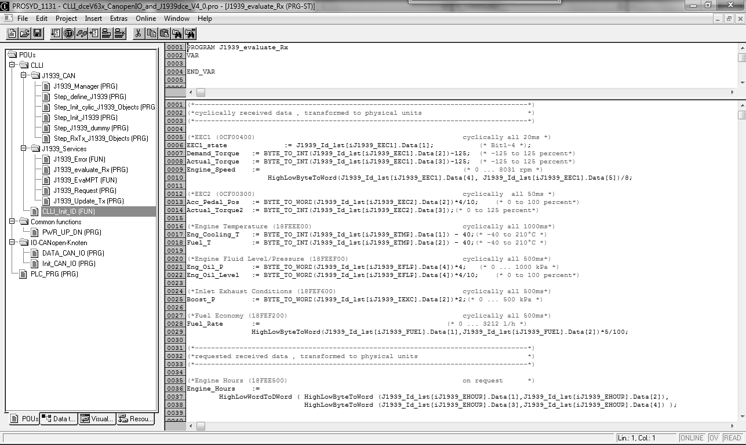The image size is (746, 445).
Task: Click the Single step footprints icon
Action: (82, 33)
